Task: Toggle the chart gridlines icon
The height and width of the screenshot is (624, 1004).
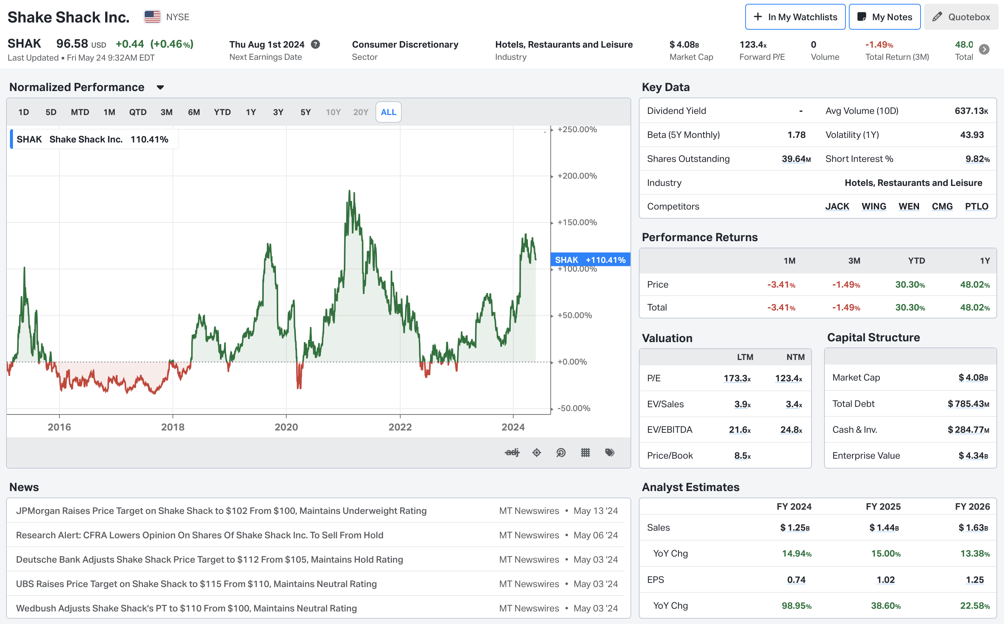Action: (585, 452)
